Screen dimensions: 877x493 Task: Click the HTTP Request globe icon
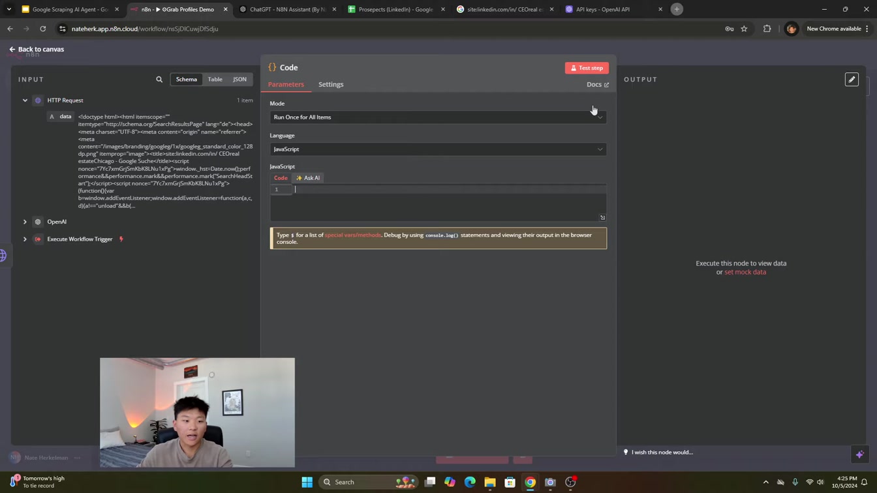tap(38, 100)
